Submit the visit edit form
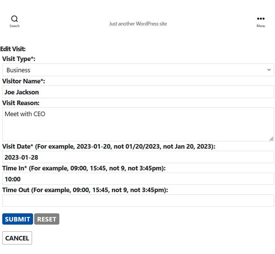 click(x=18, y=219)
